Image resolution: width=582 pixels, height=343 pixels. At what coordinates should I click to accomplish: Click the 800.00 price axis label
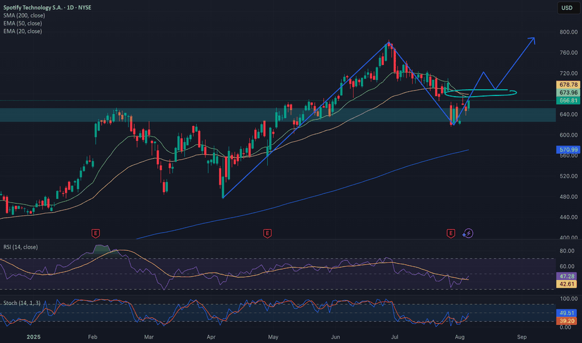tap(569, 32)
